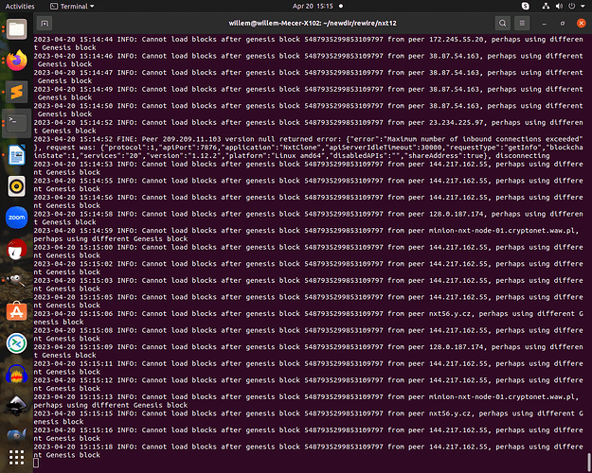Click the FINE: Peer 209.209.11.103 log line
This screenshot has width=592, height=473.
coord(308,148)
